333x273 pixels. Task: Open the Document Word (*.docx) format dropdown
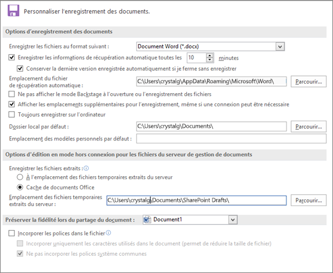click(280, 47)
